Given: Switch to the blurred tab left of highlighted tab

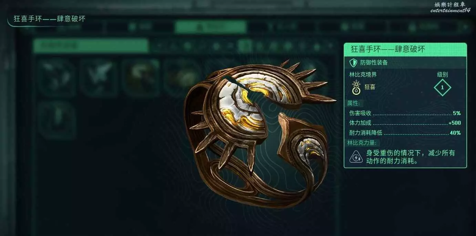Looking at the screenshot, I should point(139,27).
